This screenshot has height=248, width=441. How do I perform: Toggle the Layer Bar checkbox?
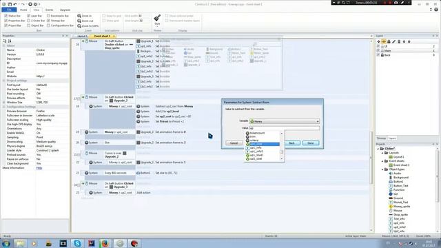coord(28,16)
